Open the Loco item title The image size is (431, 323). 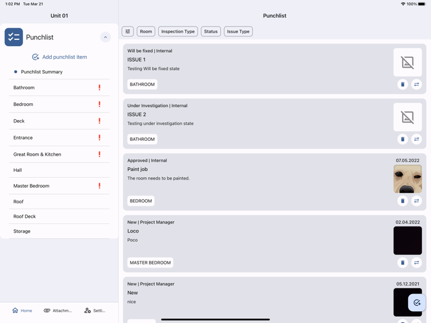coord(133,231)
